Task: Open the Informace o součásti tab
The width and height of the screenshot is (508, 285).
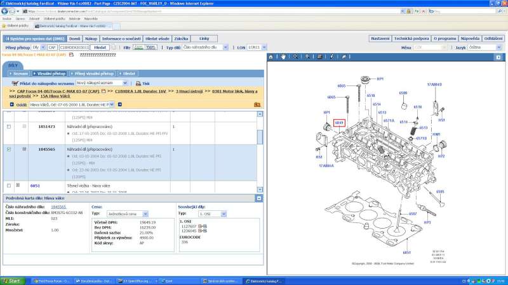Action: click(x=121, y=39)
